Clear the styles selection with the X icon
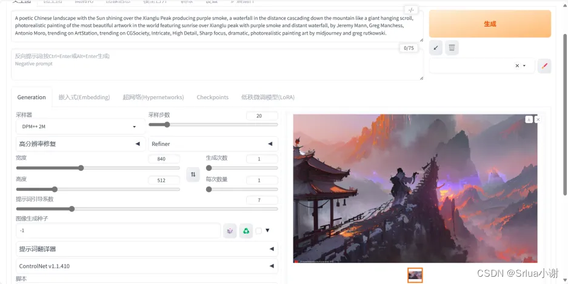Screen dimensions: 568x284 click(517, 66)
